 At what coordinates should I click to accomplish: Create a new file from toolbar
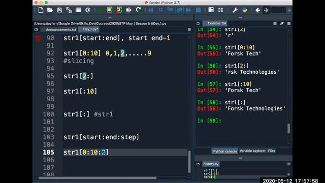pyautogui.click(x=41, y=10)
